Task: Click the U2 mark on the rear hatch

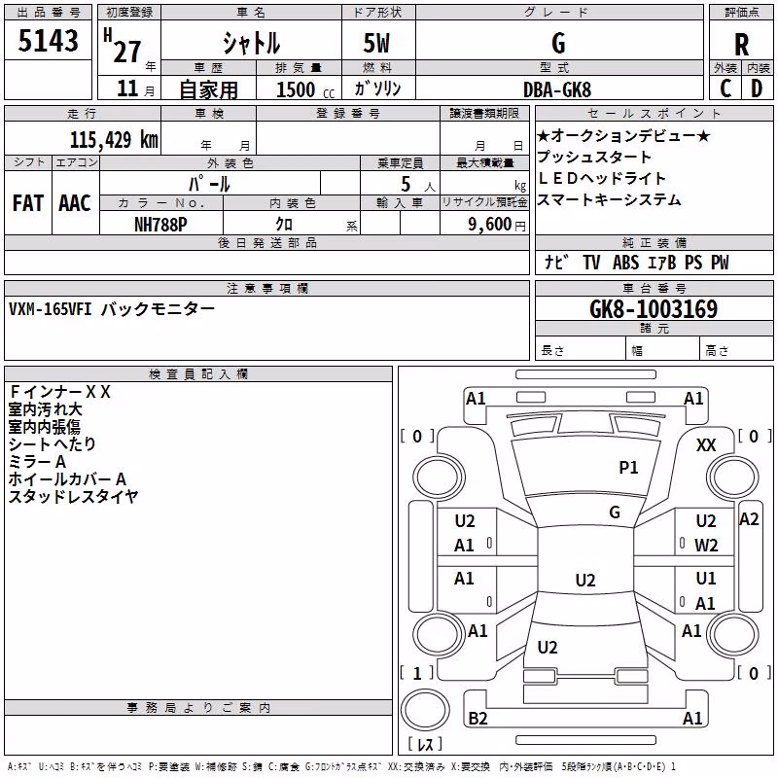Action: [x=548, y=648]
